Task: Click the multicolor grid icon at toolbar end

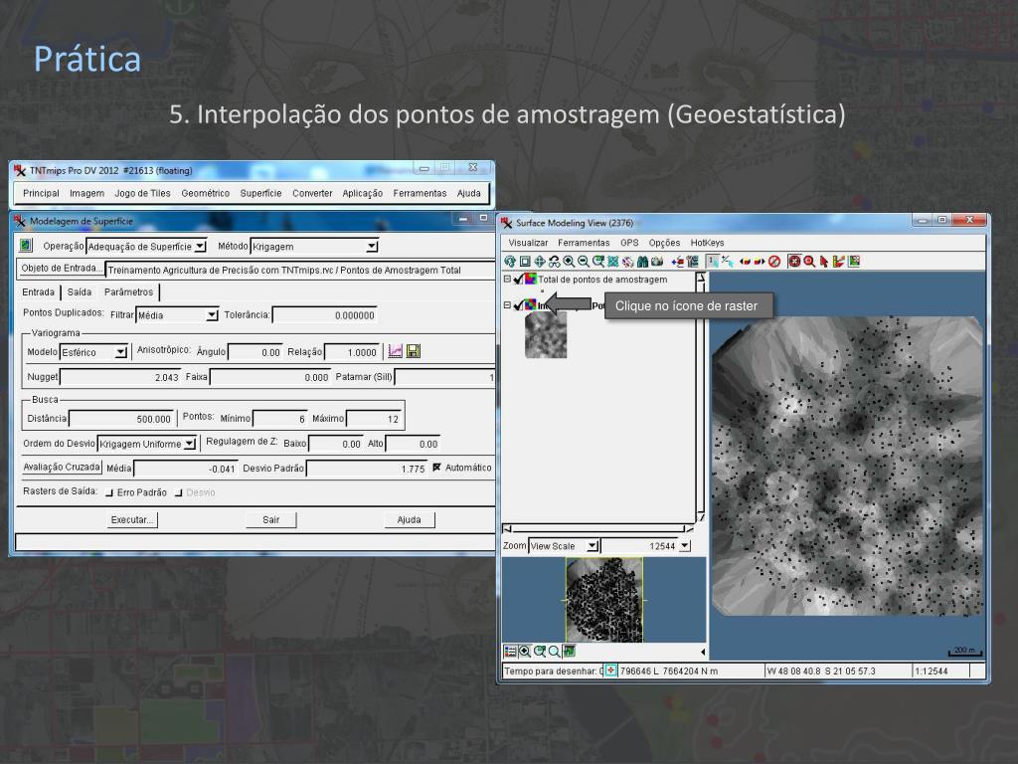Action: (x=854, y=262)
